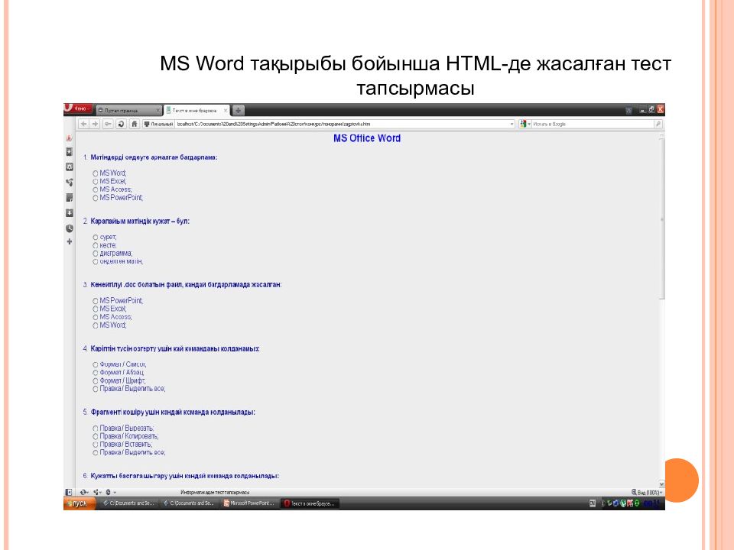
Task: Open the closed tabs trash icon
Action: coord(628,110)
